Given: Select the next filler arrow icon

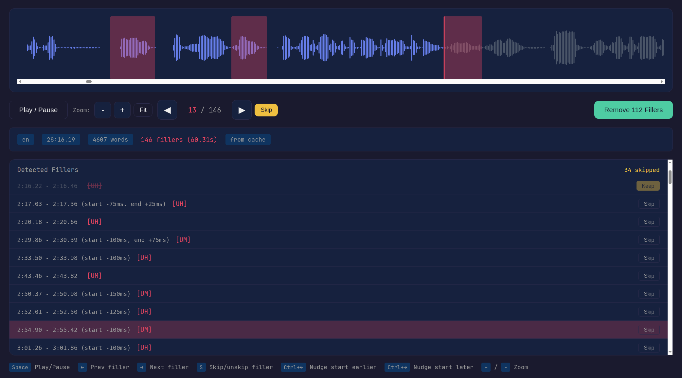Looking at the screenshot, I should 242,110.
